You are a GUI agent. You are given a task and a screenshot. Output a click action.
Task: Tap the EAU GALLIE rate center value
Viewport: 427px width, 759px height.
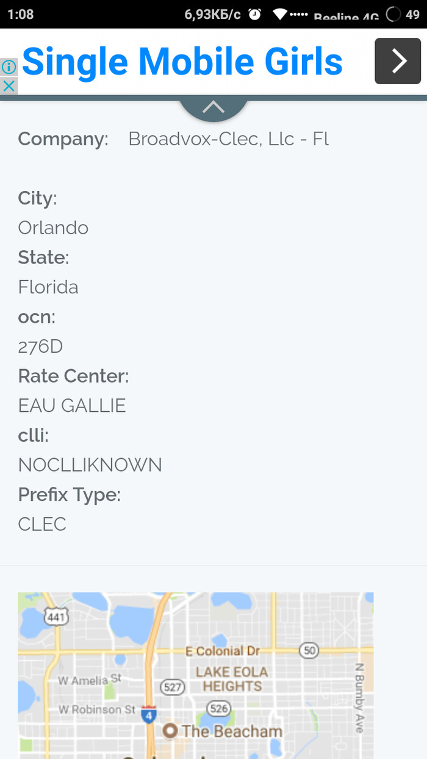[x=72, y=405]
